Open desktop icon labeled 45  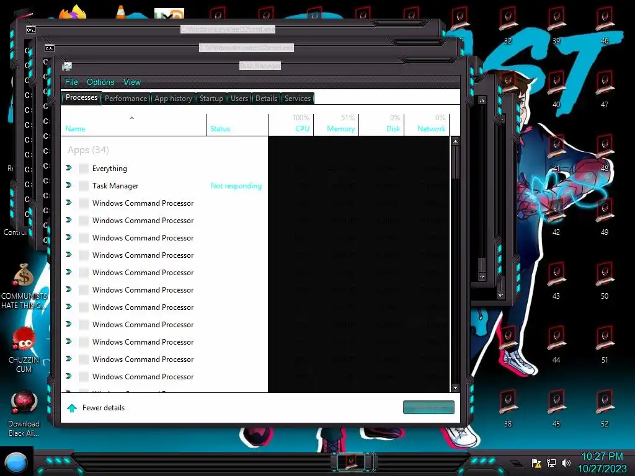pyautogui.click(x=556, y=408)
